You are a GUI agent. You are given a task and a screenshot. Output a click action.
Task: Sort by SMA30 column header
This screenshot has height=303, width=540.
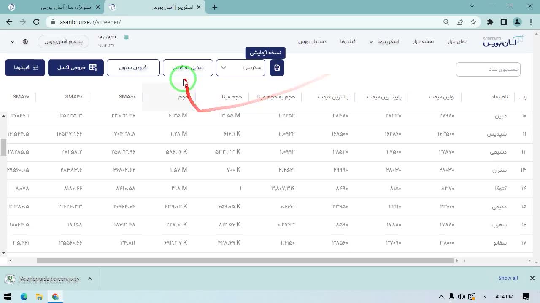point(74,97)
